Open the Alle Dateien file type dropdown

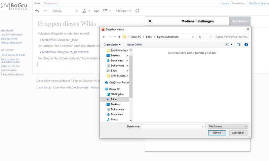228,126
